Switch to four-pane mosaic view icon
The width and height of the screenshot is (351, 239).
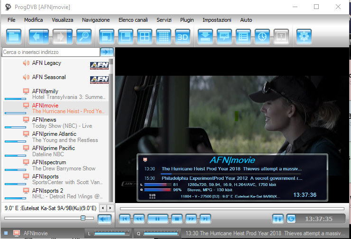pos(145,36)
